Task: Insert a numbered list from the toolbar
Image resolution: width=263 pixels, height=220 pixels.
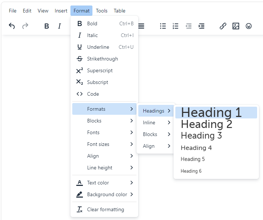Action: pos(176,26)
